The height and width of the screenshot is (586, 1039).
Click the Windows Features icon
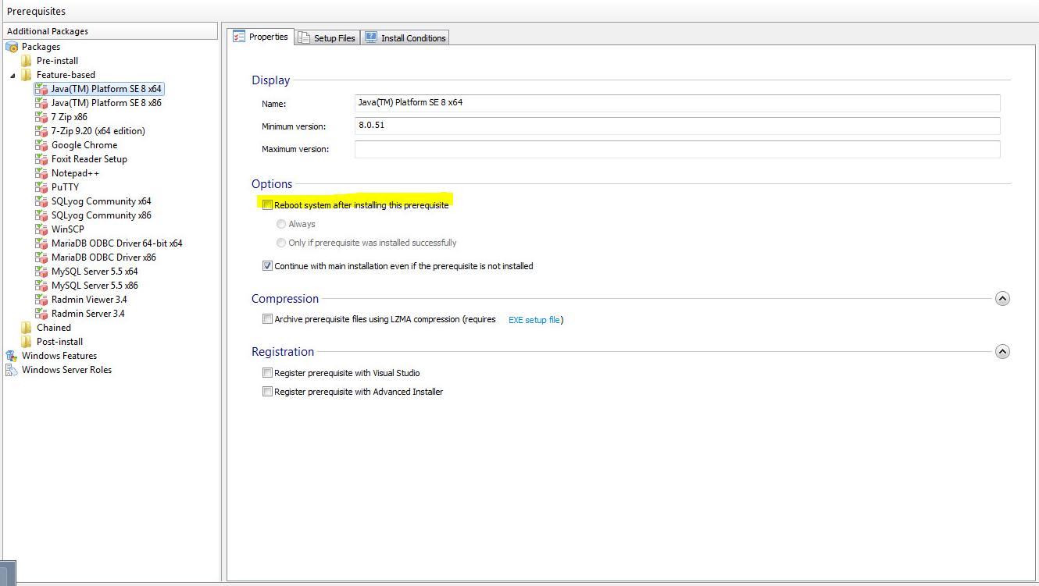tap(12, 356)
